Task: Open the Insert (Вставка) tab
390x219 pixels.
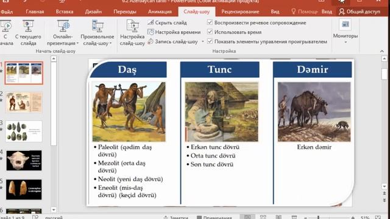Action: [x=65, y=12]
